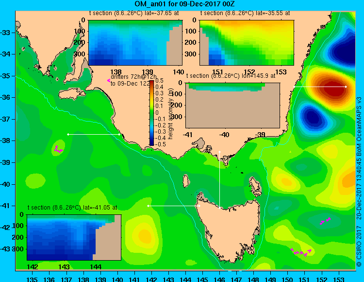Click the 146 longitude label on the bottom axis
This screenshot has height=282, width=364.
(x=219, y=279)
